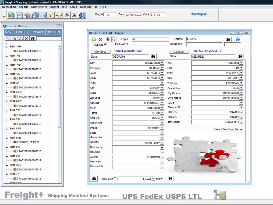
Task: Open the blue help question mark icon
Action: [x=238, y=39]
